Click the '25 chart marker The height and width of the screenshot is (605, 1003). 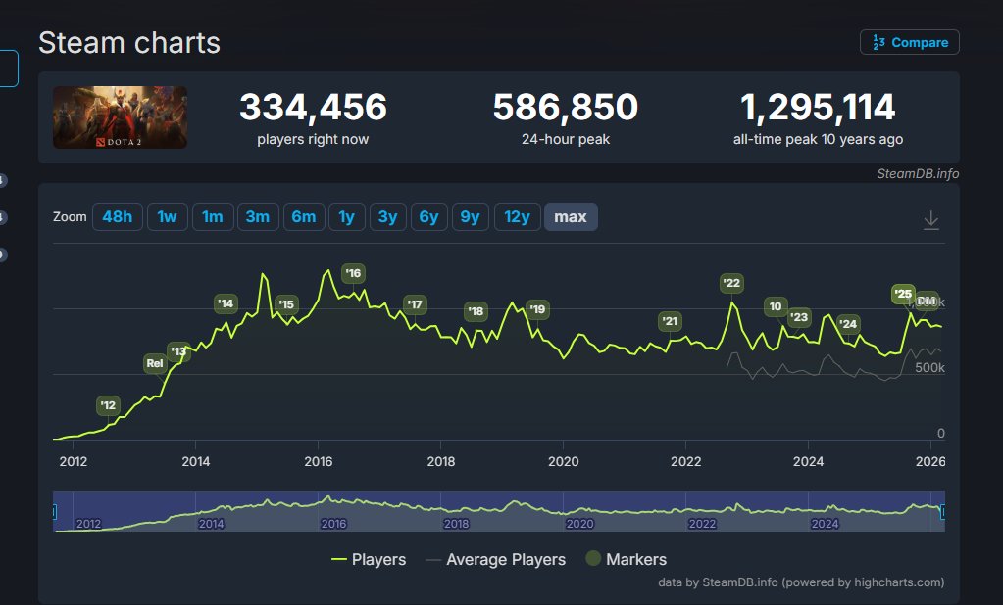coord(903,294)
